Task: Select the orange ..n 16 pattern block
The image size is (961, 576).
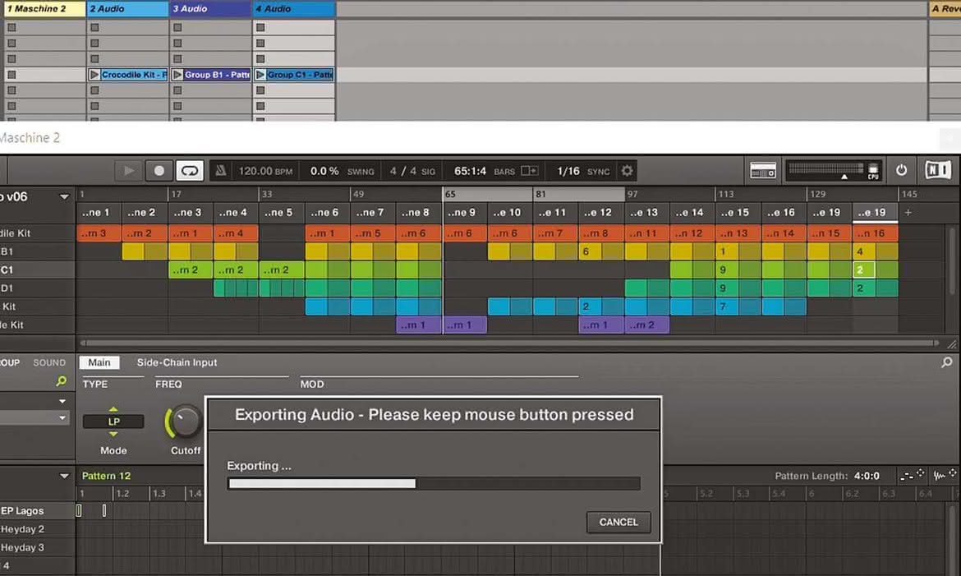Action: click(x=876, y=233)
